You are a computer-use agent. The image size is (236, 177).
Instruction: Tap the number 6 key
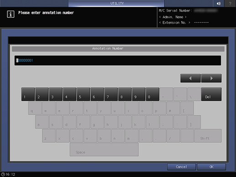[97, 94]
